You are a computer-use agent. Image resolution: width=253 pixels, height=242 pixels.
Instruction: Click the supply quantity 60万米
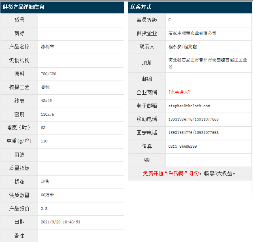[47, 195]
